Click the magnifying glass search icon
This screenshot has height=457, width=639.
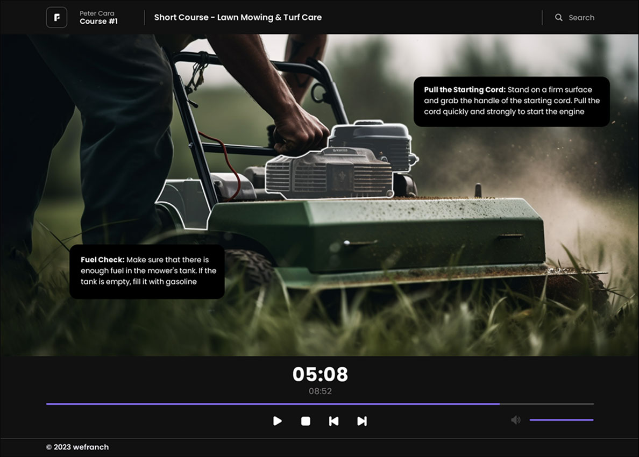[x=558, y=17]
